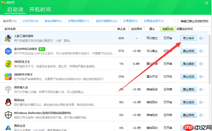
Task: Disable startup for 腾讯QQ
Action: pos(188,102)
